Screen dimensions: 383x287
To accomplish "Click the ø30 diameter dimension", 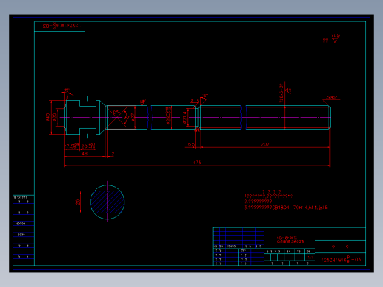I will (55, 117).
